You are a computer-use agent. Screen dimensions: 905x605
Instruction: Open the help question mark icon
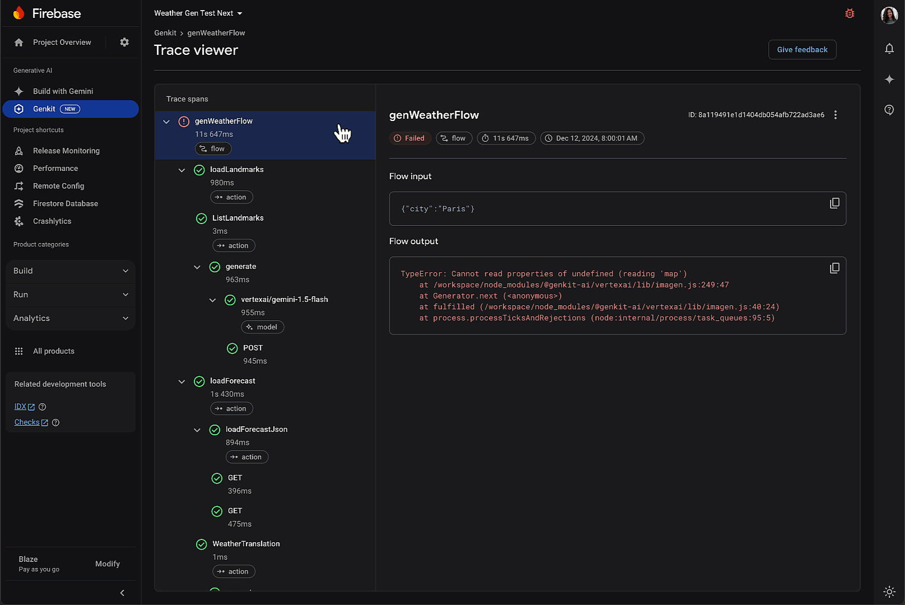click(889, 110)
